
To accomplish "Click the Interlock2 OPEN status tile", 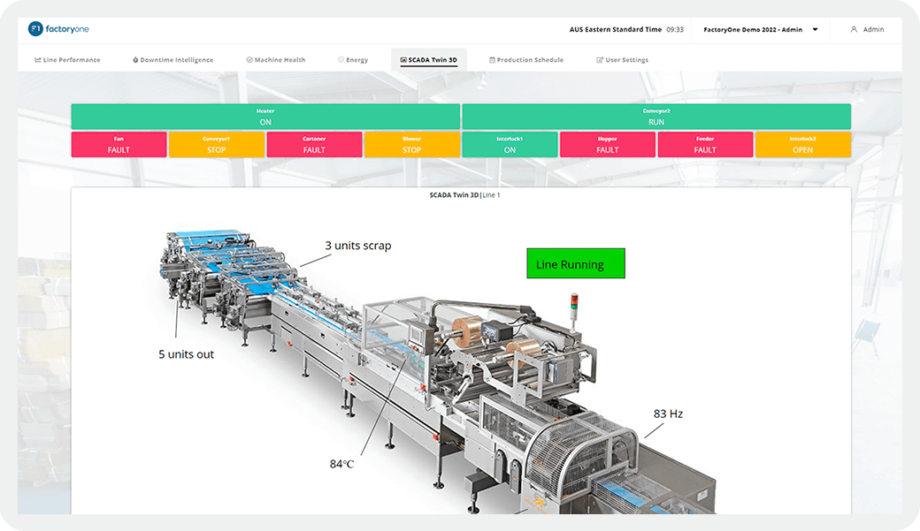I will pyautogui.click(x=802, y=145).
